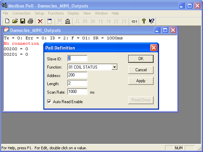Maximize the Damocles_MINI_Outputs child window
The width and height of the screenshot is (203, 152).
point(165,30)
